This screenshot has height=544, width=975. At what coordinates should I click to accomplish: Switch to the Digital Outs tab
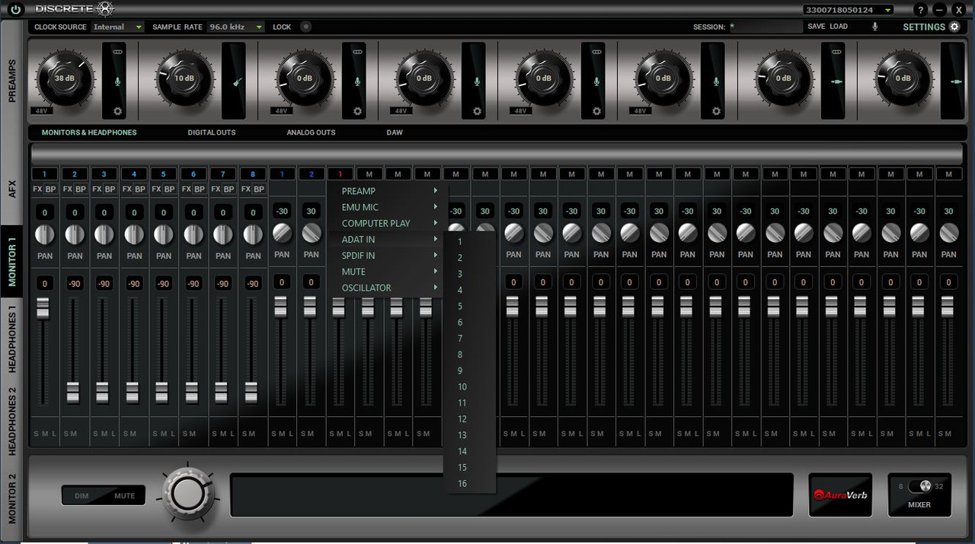[x=212, y=132]
